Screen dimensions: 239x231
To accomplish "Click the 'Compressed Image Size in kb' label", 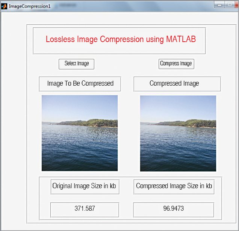I will [174, 186].
